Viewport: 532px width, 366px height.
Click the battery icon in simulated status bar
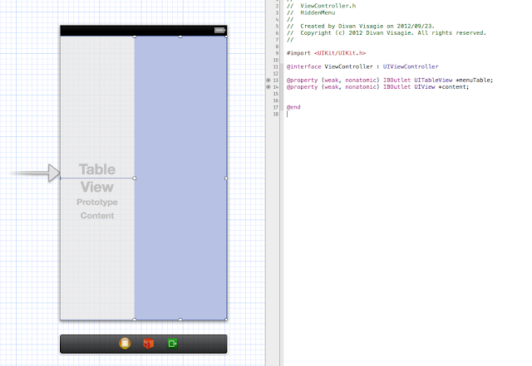click(x=219, y=31)
